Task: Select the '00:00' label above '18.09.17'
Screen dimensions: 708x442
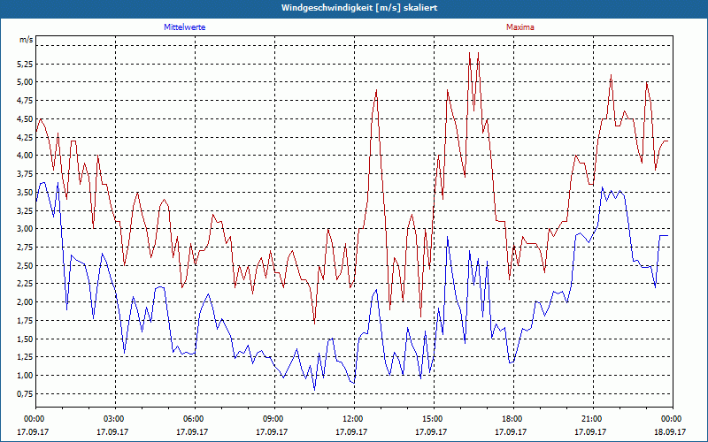Action: (x=673, y=419)
